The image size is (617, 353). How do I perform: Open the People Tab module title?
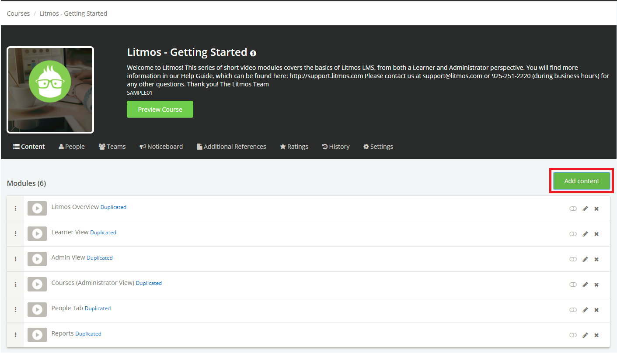tap(67, 308)
